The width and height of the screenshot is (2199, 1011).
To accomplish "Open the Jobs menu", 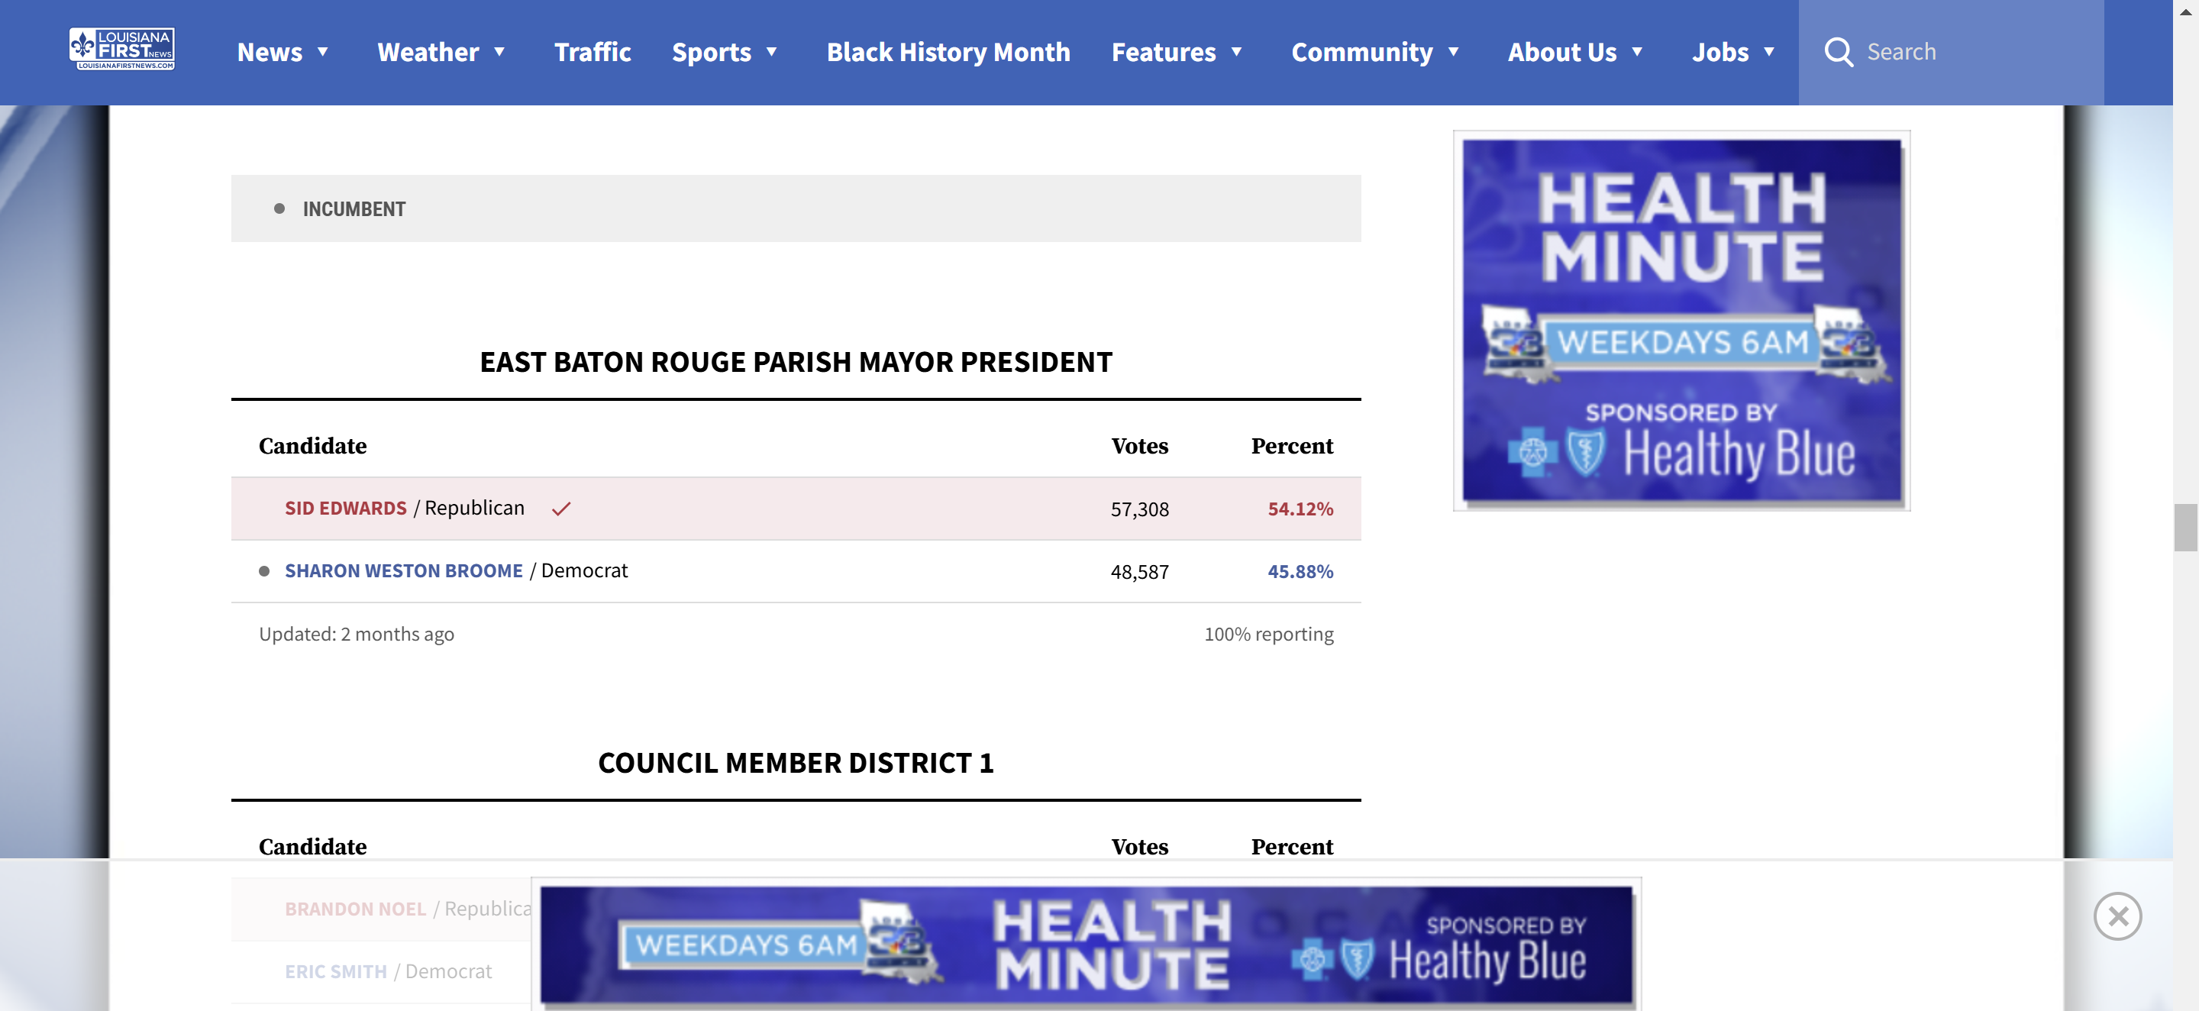I will 1720,52.
